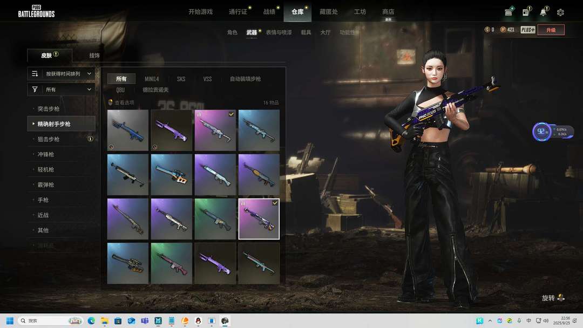Open Outlook from the taskbar
Image resolution: width=583 pixels, height=328 pixels.
tap(131, 320)
